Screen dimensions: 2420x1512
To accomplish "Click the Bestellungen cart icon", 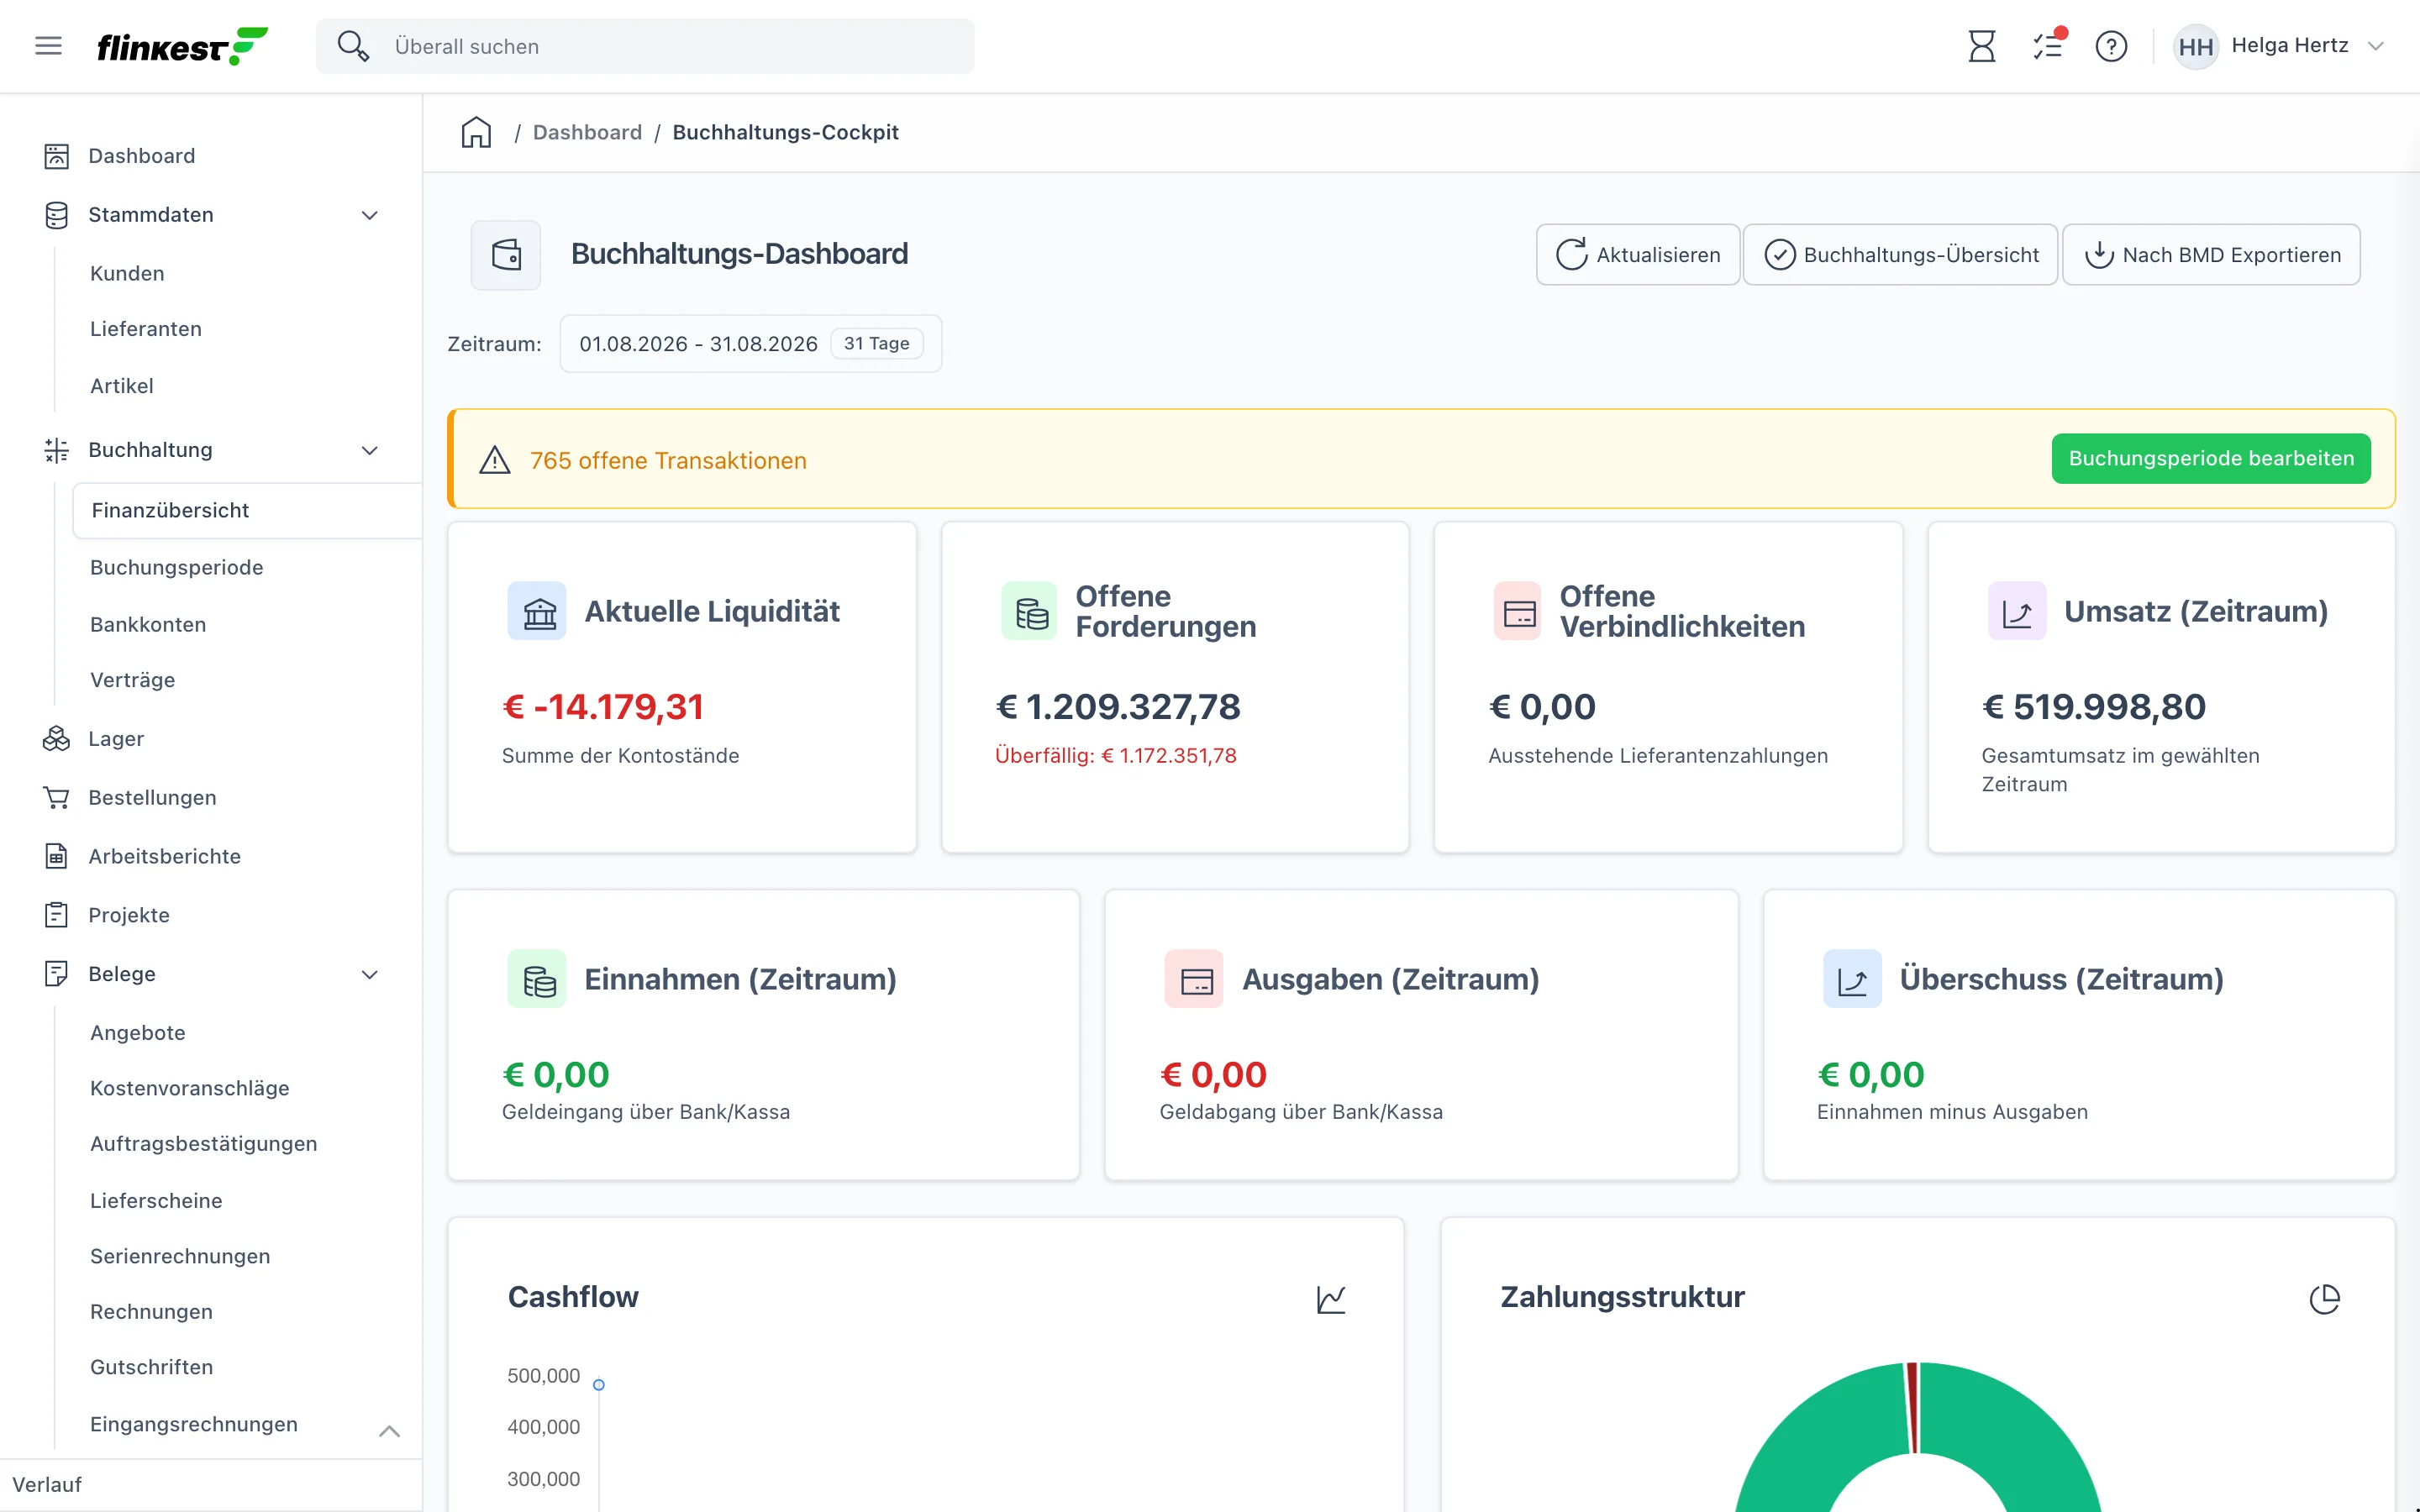I will [x=57, y=798].
